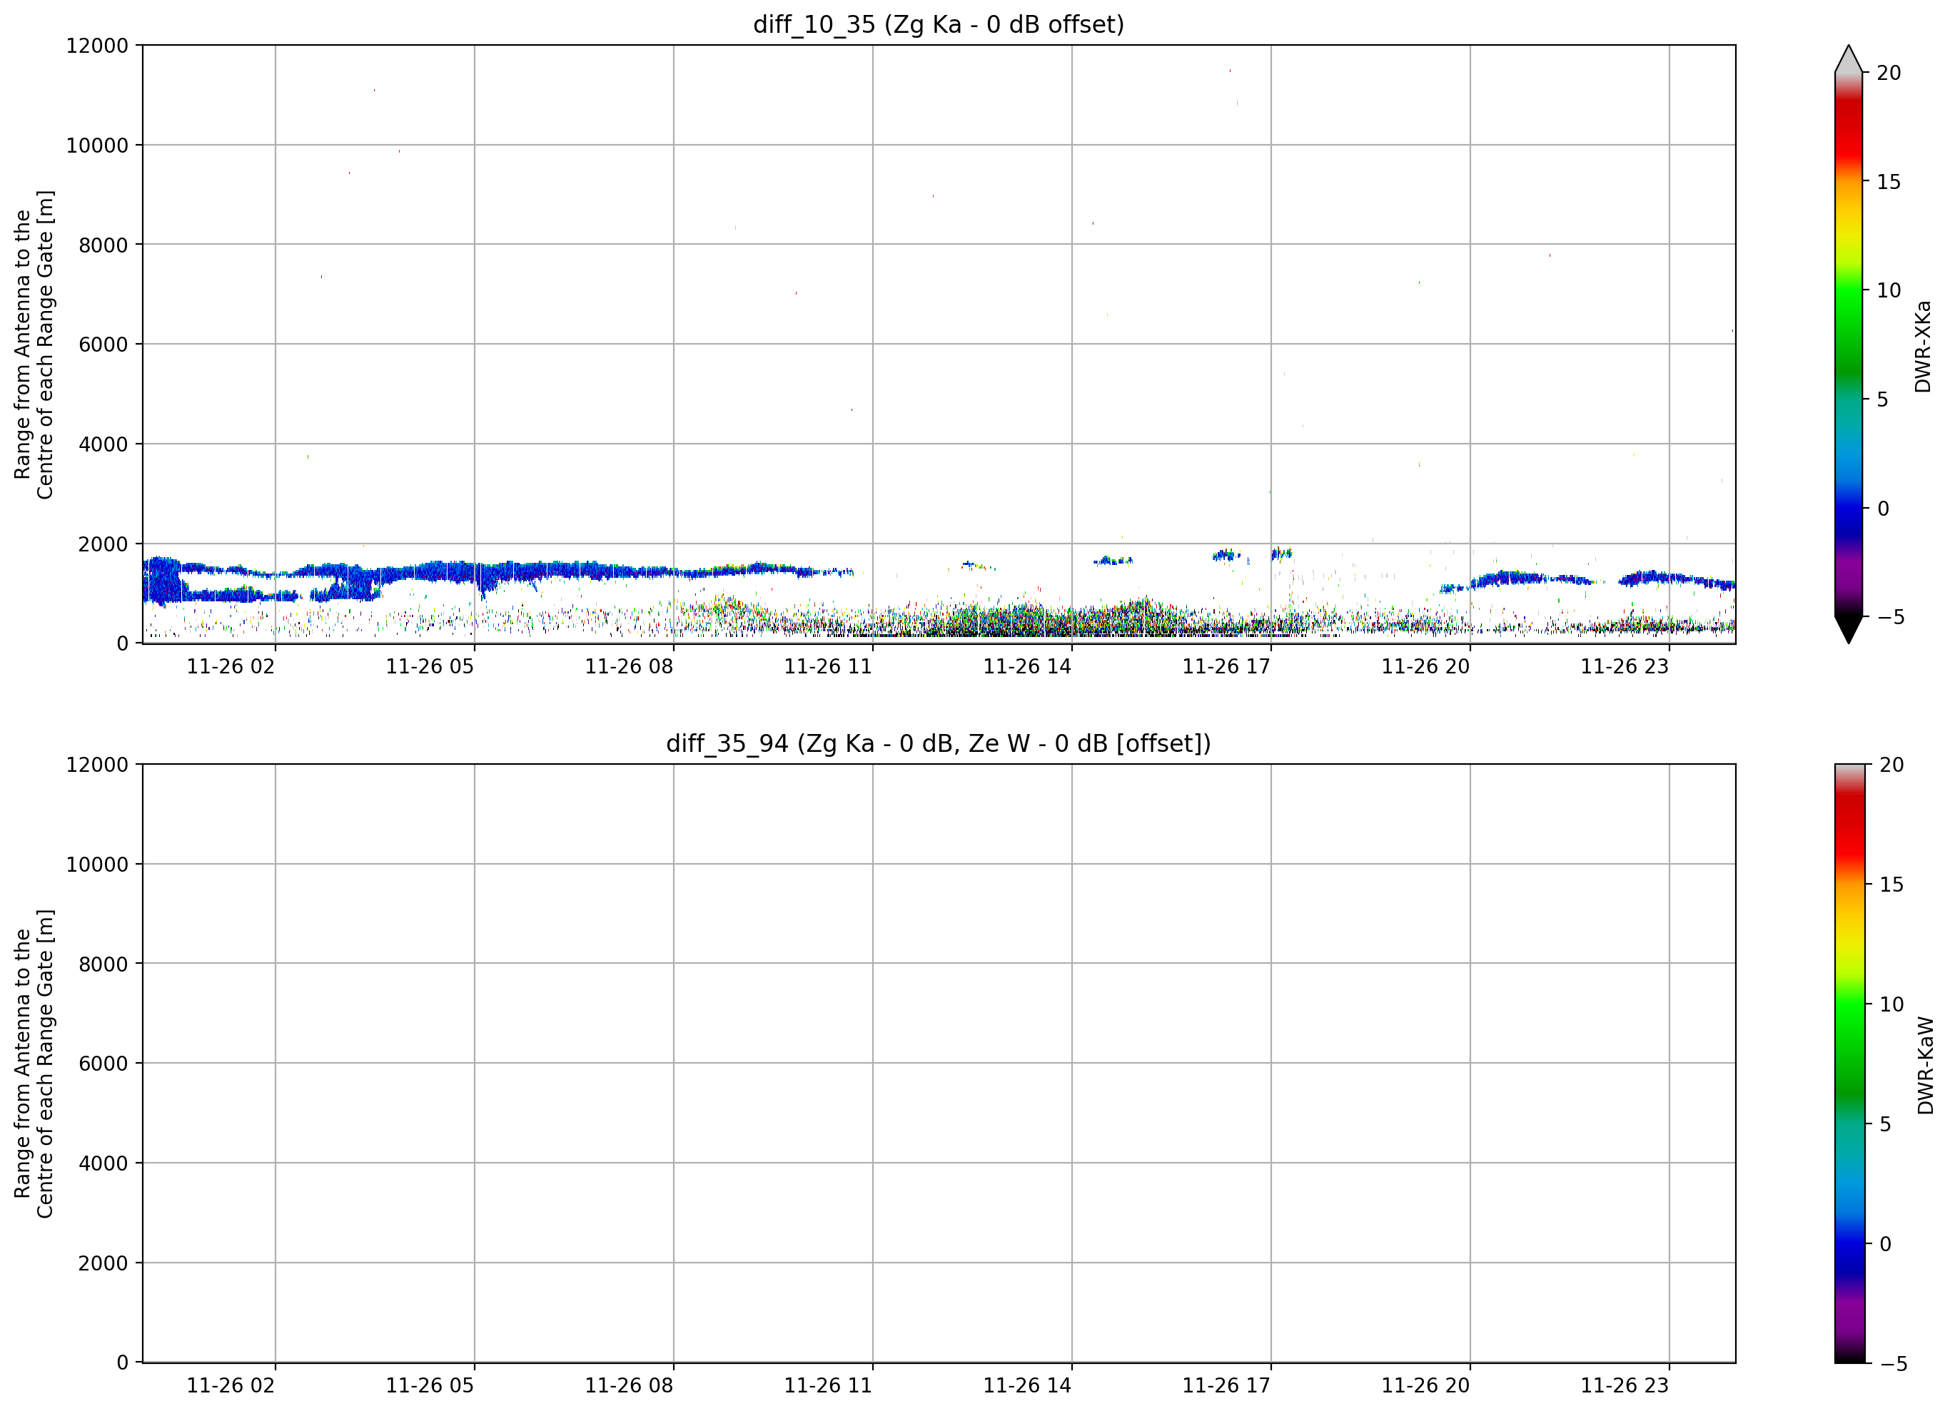Click the top plot's "8000" y-axis tick
This screenshot has height=1411, width=1950.
[103, 246]
